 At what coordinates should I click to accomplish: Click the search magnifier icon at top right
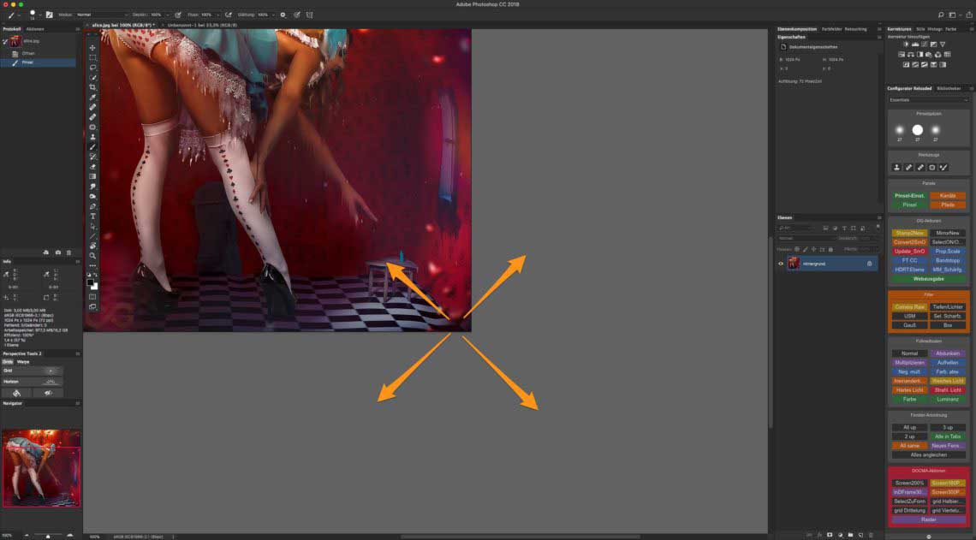point(941,15)
